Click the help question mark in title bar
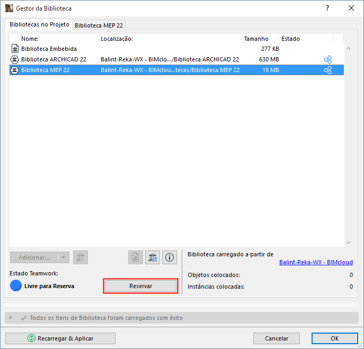The width and height of the screenshot is (364, 349). pos(327,8)
